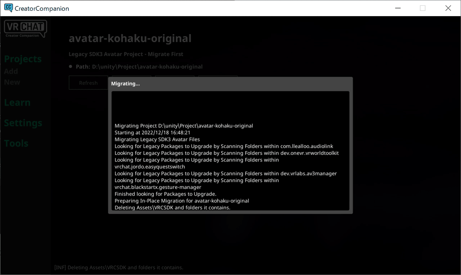Click the 'Starting at 2022/12/18 16:48:21' log line

click(x=153, y=133)
